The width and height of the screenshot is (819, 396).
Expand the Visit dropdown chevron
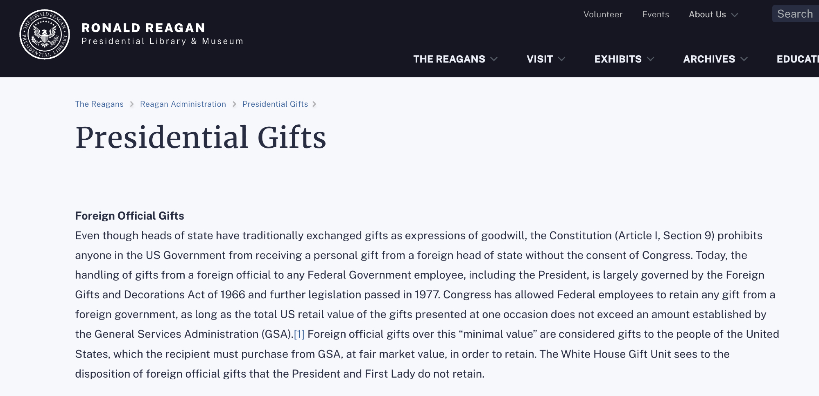(562, 59)
